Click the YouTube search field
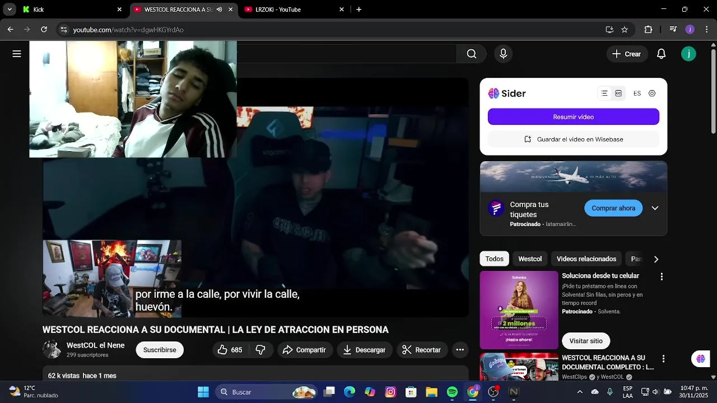Screen dimensions: 717x403 [347, 54]
